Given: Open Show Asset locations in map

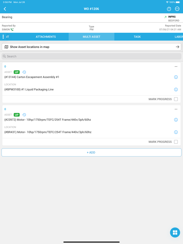Looking at the screenshot, I should (x=92, y=47).
